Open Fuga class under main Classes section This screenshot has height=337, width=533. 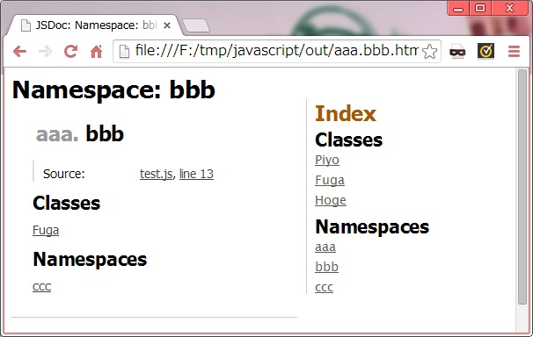tap(46, 230)
